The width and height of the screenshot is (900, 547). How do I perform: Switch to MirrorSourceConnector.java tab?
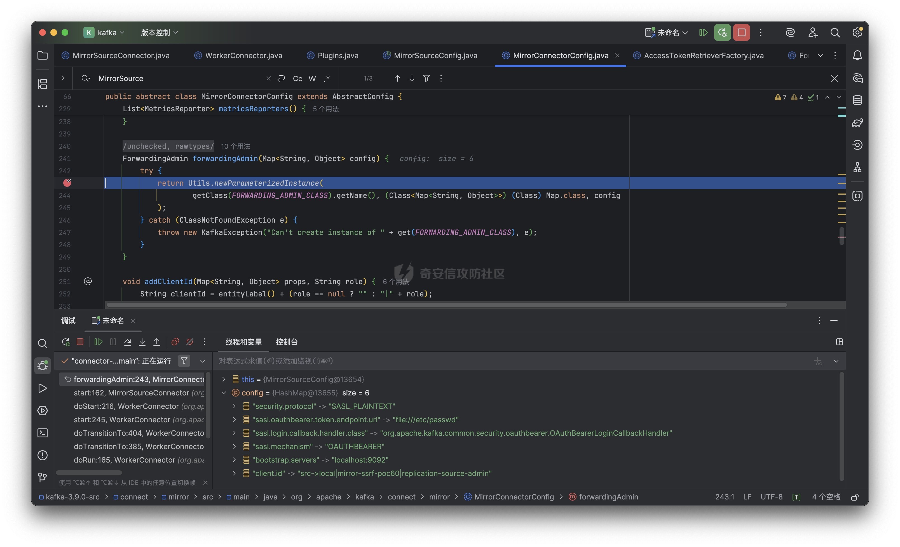click(116, 55)
